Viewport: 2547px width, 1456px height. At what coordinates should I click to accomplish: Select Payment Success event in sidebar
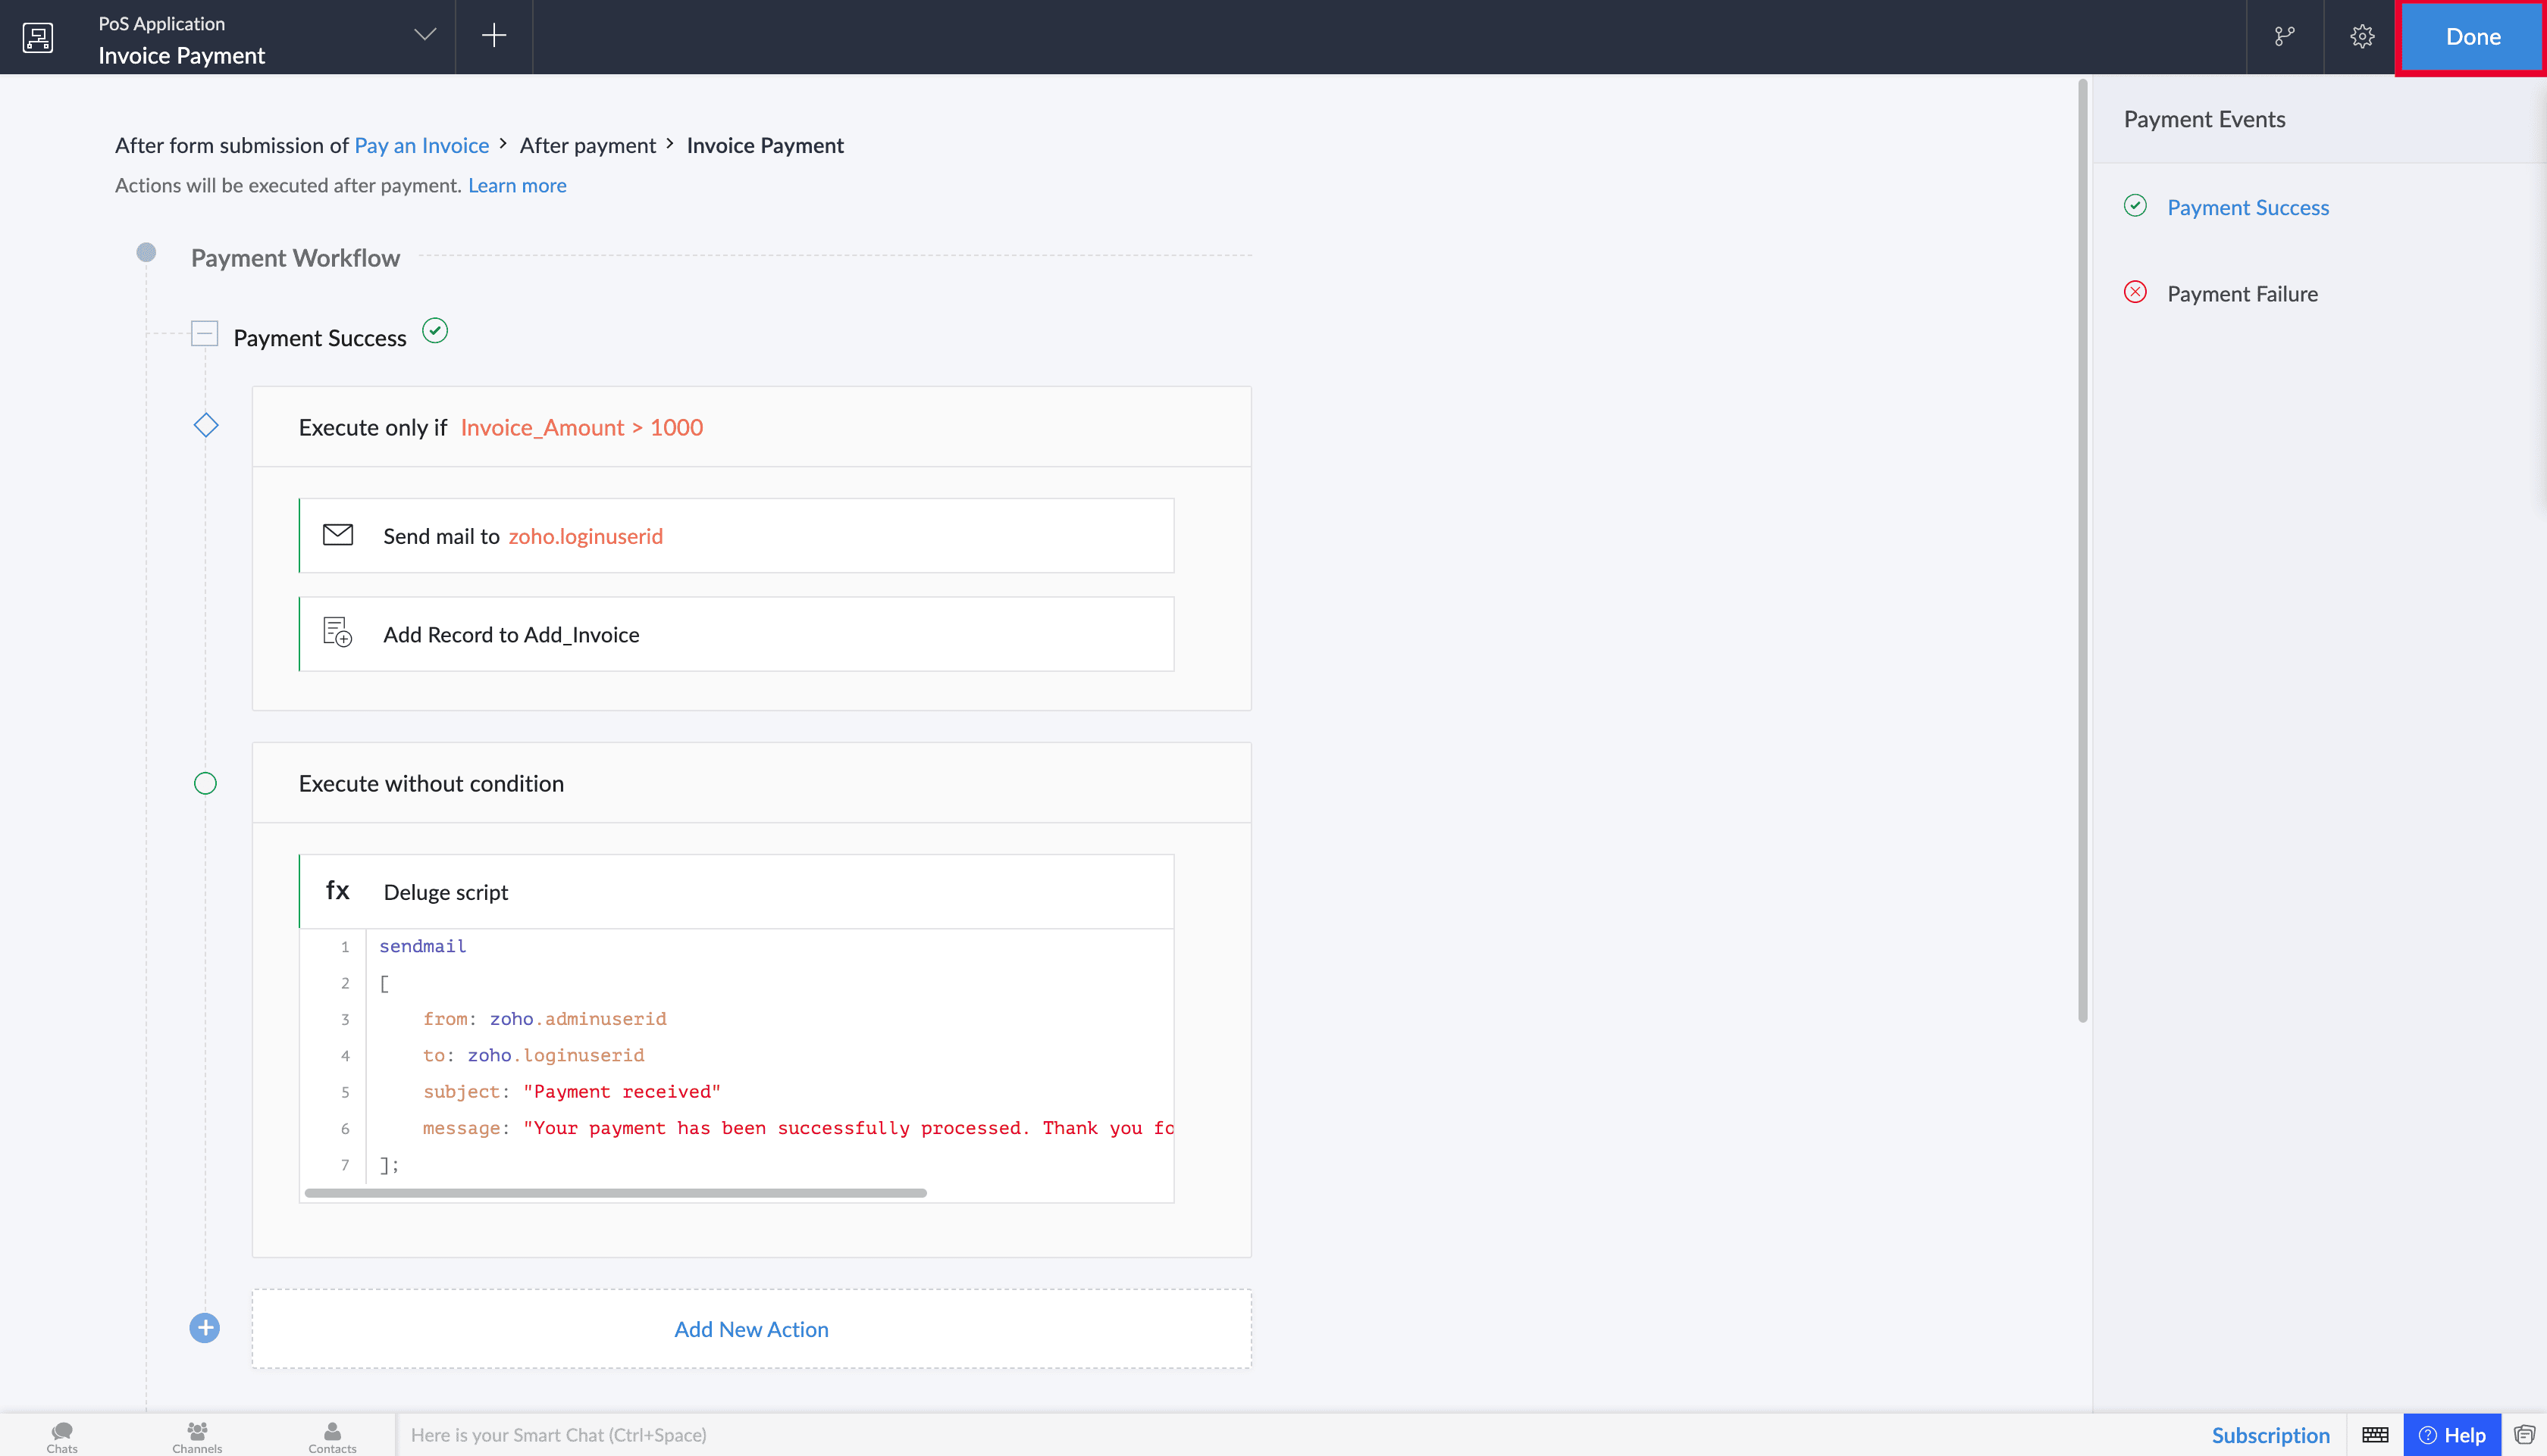(2248, 207)
